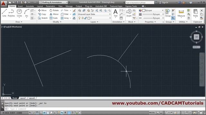Open the Layer Properties manager icon
This screenshot has height=115, width=206.
(x=80, y=10)
